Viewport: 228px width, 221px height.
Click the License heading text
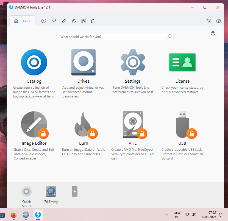pos(182,81)
